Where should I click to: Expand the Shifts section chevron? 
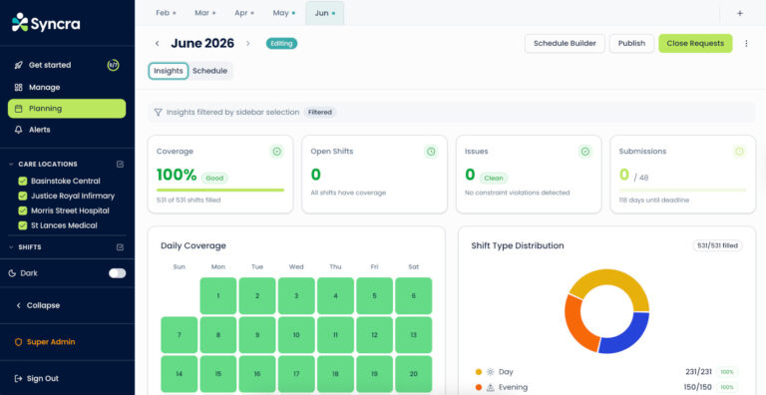click(11, 247)
